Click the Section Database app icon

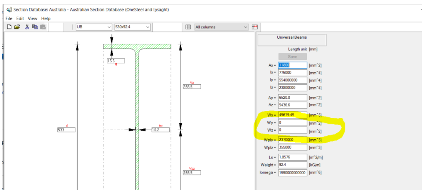coord(9,10)
